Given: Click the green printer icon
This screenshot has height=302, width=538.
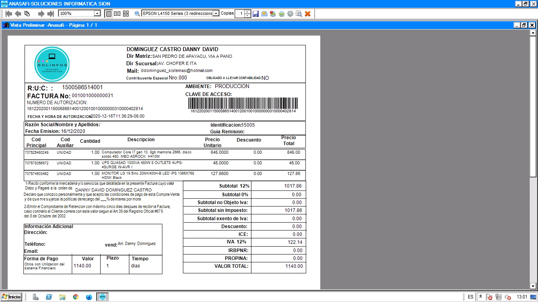Looking at the screenshot, I should pyautogui.click(x=282, y=14).
